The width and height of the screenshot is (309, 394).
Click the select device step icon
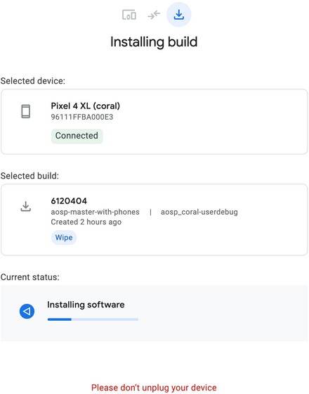coord(129,15)
